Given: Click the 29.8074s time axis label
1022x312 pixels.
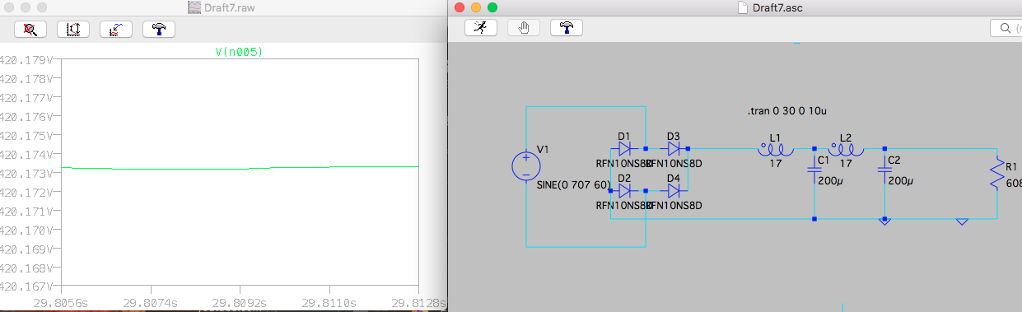Looking at the screenshot, I should point(150,302).
